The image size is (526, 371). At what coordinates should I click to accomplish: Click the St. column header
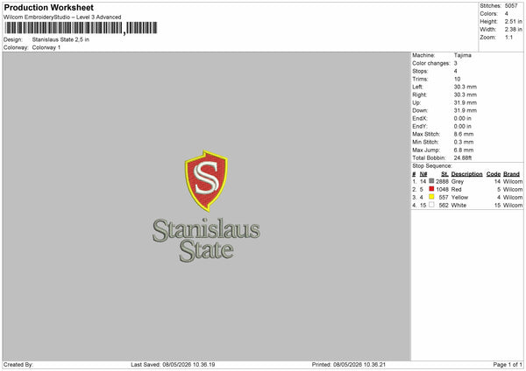(444, 174)
